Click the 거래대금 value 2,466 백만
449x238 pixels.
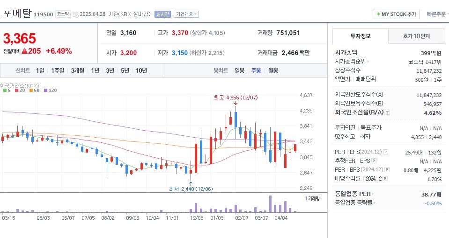click(x=295, y=53)
